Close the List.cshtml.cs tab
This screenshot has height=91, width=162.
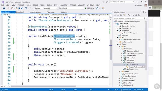pos(14,12)
